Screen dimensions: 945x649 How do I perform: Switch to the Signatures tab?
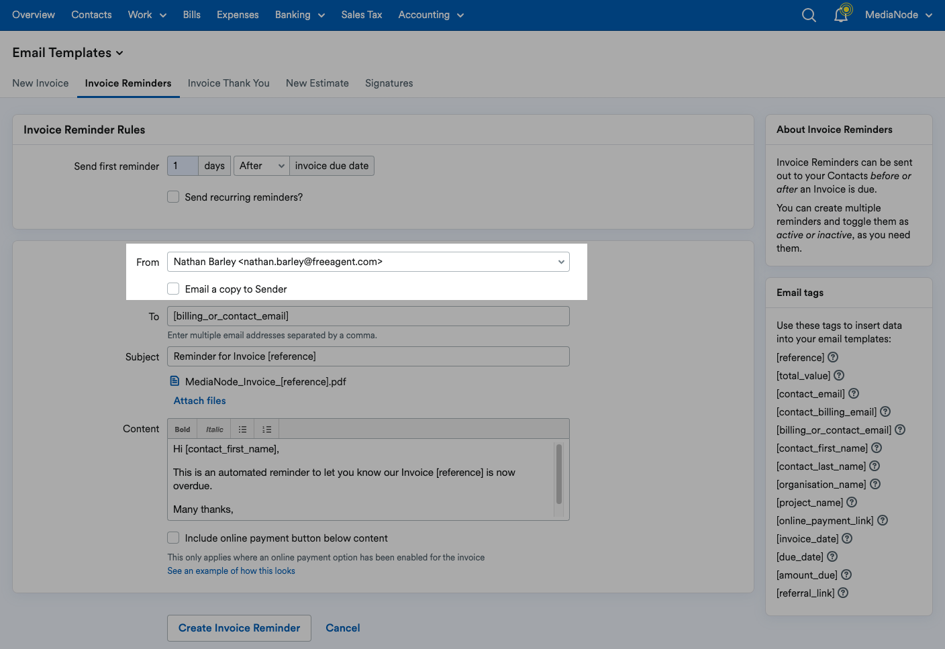pos(389,83)
